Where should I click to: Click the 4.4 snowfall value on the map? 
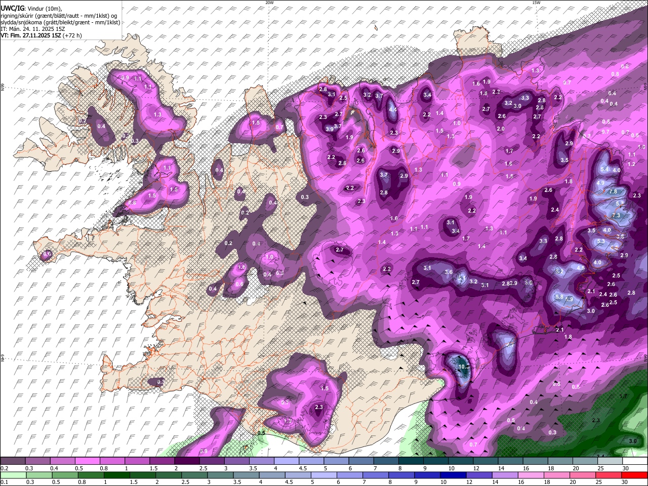[393, 109]
